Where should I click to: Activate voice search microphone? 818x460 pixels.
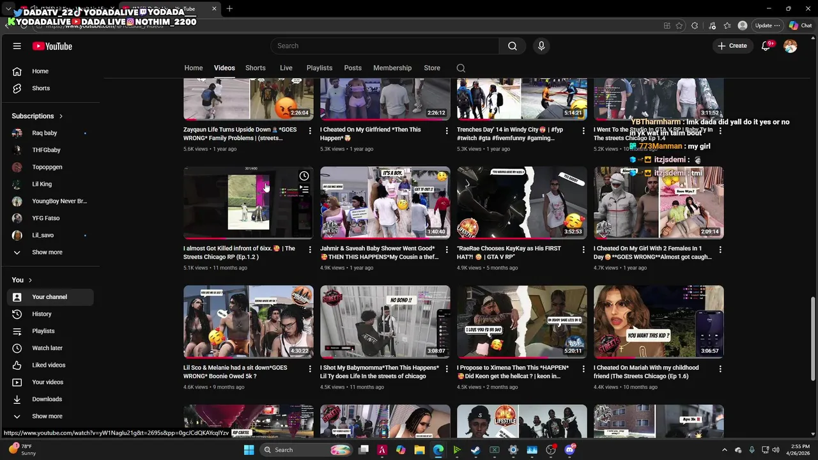point(541,46)
